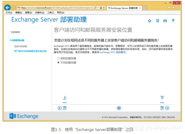Click the mail envelope icon in the header
The image size is (185, 134).
pyautogui.click(x=165, y=21)
